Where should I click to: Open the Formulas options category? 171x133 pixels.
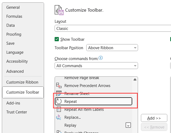[14, 16]
